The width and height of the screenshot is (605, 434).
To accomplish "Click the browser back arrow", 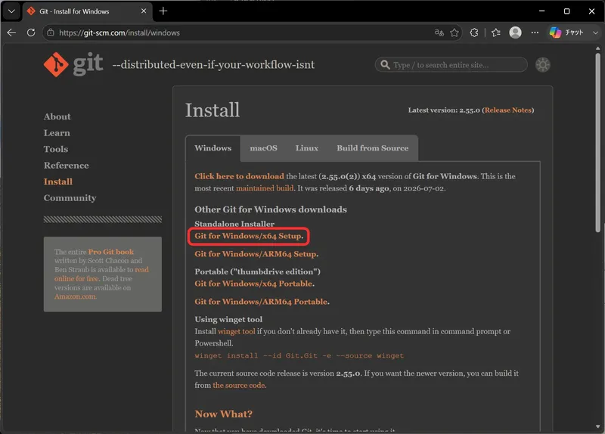I will pyautogui.click(x=11, y=33).
